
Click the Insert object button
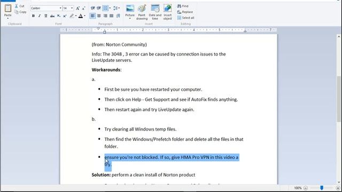click(x=167, y=12)
